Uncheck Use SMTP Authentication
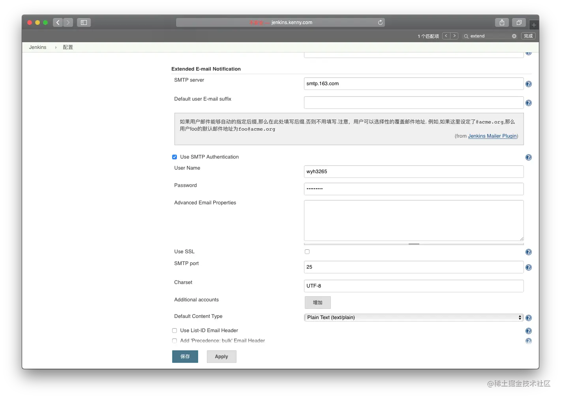This screenshot has width=561, height=398. tap(174, 157)
